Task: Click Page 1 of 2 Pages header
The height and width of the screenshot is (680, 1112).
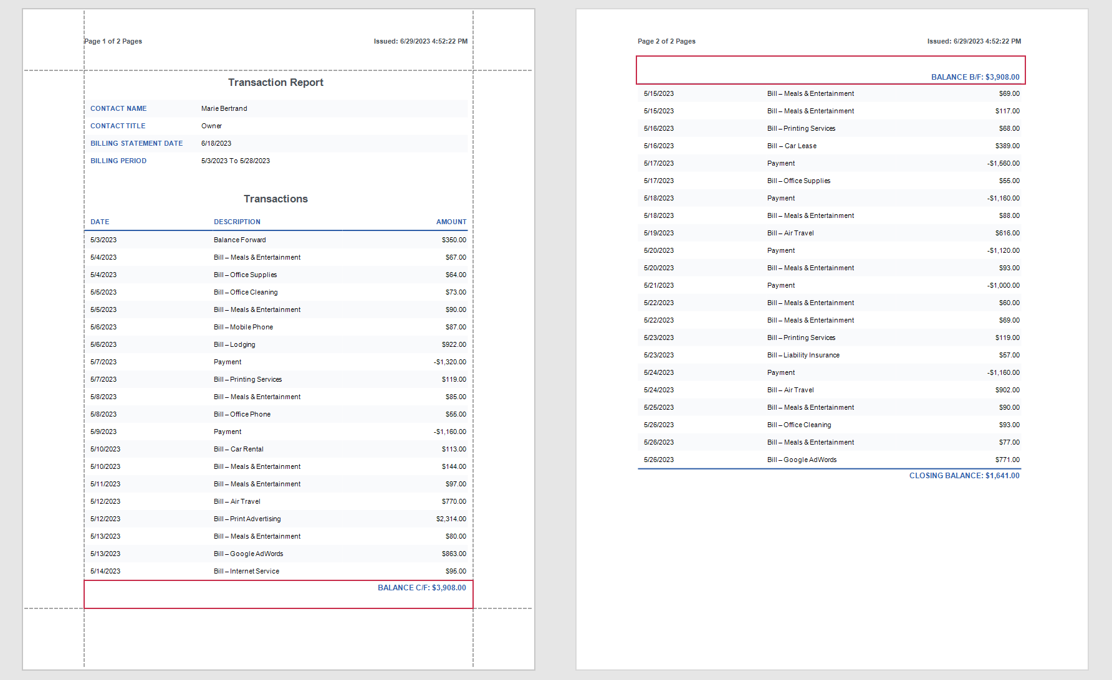Action: [x=112, y=41]
